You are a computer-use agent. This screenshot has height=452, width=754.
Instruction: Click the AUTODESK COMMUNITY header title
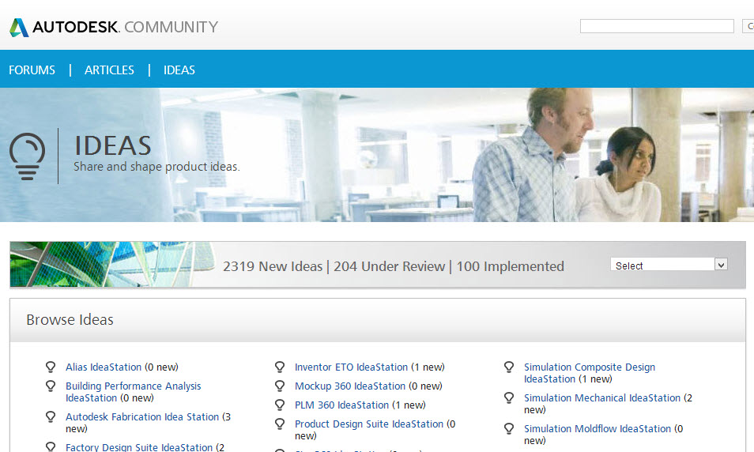(125, 27)
